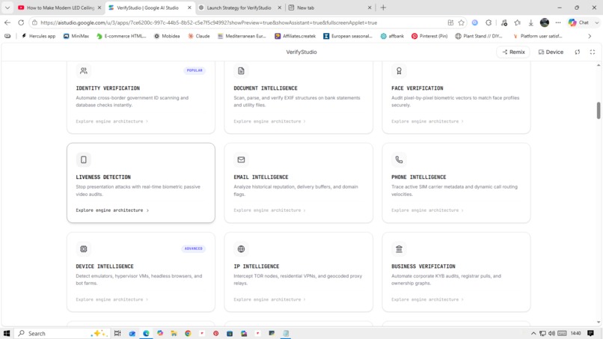Open the split screen icon in address bar
Image resolution: width=603 pixels, height=339 pixels.
click(450, 22)
